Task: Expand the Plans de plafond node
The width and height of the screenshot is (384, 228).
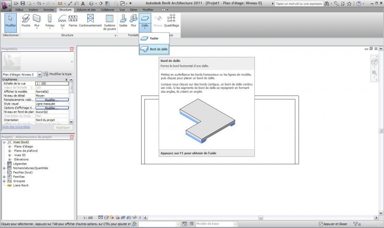Action: [10, 151]
